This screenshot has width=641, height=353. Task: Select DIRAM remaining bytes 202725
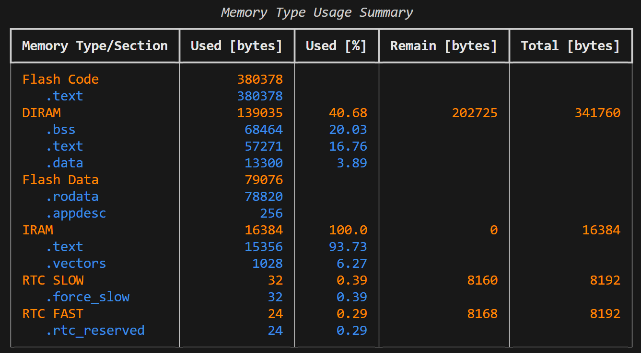point(475,113)
